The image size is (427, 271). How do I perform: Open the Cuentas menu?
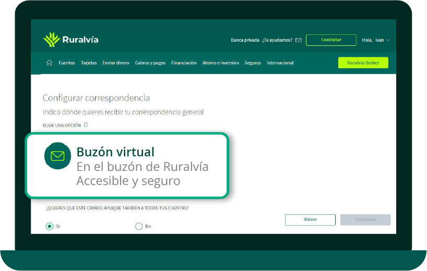(67, 63)
